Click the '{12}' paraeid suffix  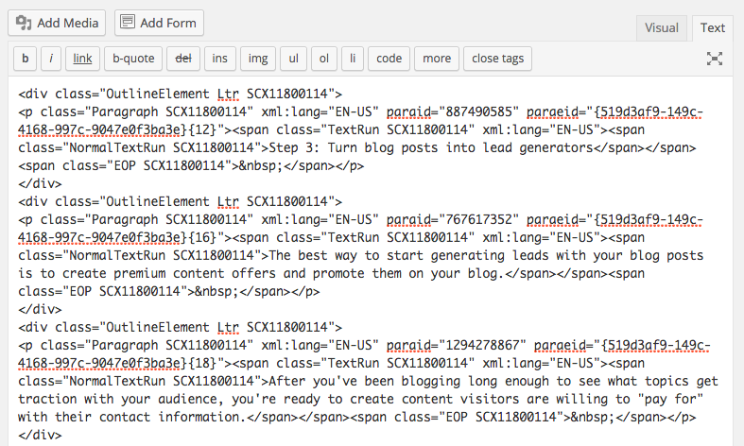tap(201, 129)
